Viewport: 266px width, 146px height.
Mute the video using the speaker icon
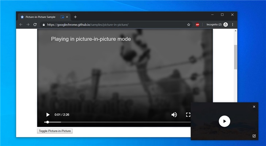click(174, 115)
